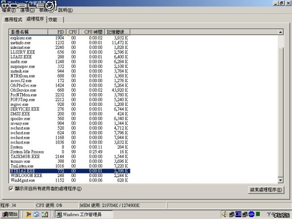The width and height of the screenshot is (292, 219).
Task: Select the msdtc.exe process row
Action: click(69, 62)
